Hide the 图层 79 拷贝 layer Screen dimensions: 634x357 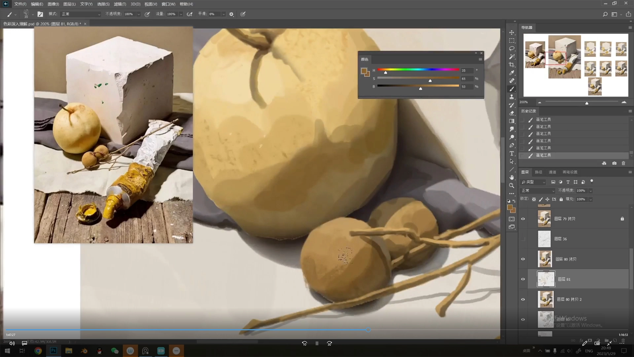pos(523,219)
